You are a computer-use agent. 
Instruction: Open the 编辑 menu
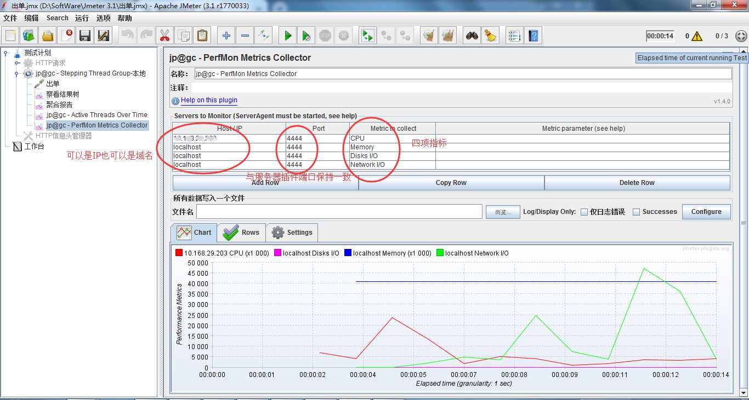tap(31, 18)
